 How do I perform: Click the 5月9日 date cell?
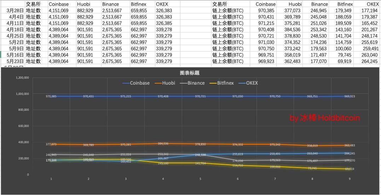(x=13, y=48)
